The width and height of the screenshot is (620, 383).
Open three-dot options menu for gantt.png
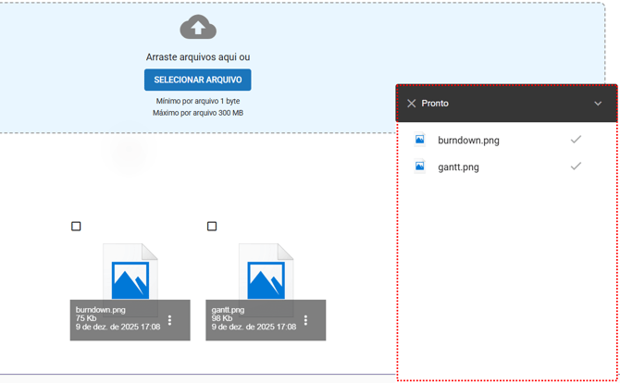[x=306, y=320]
